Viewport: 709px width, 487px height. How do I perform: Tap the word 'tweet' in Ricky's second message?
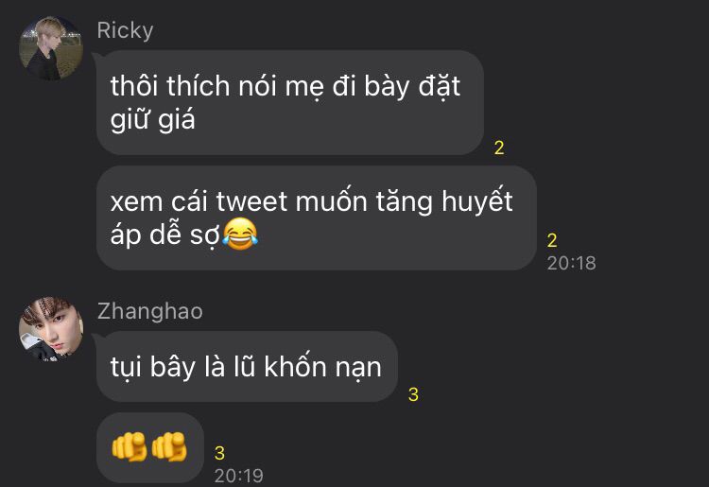pos(251,201)
